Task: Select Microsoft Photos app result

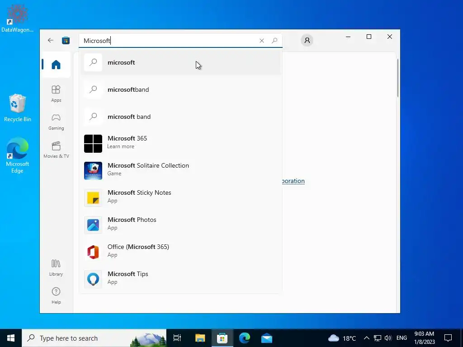Action: coord(181,225)
